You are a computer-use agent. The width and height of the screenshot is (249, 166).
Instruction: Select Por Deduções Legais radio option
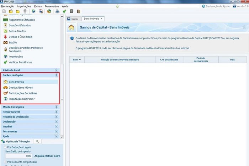pos(5,147)
